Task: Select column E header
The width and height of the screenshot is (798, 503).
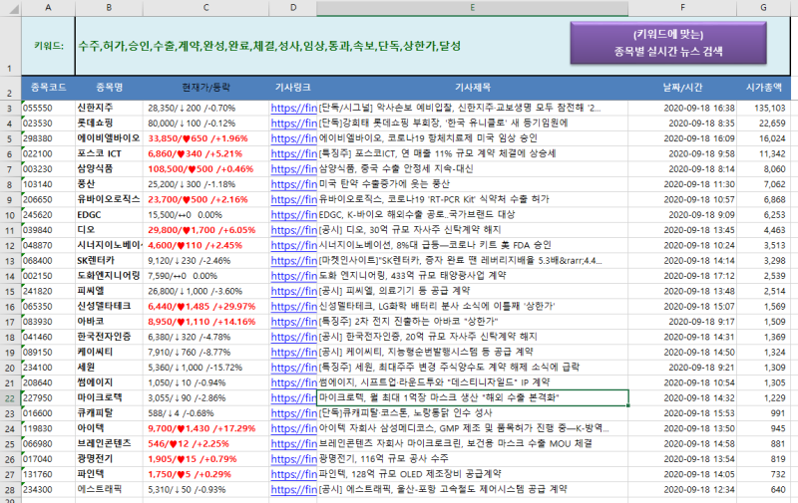Action: pyautogui.click(x=472, y=8)
